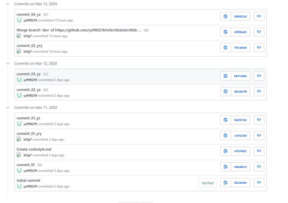Copy full SHA for commit ce9224d
Image resolution: width=288 pixels, height=203 pixels.
[226, 135]
